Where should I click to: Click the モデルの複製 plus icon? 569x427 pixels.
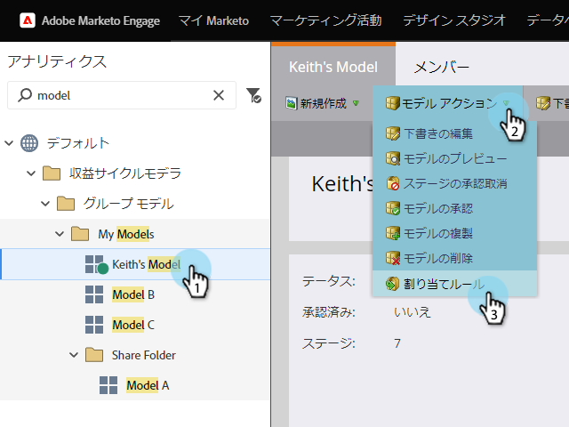pyautogui.click(x=393, y=233)
